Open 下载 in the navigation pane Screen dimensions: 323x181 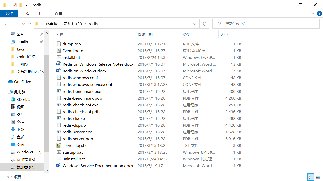pyautogui.click(x=20, y=129)
